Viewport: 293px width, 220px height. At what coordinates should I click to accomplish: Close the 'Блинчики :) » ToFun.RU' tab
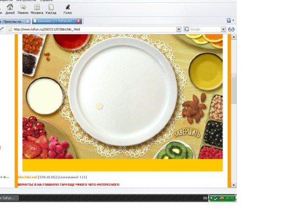(x=79, y=21)
